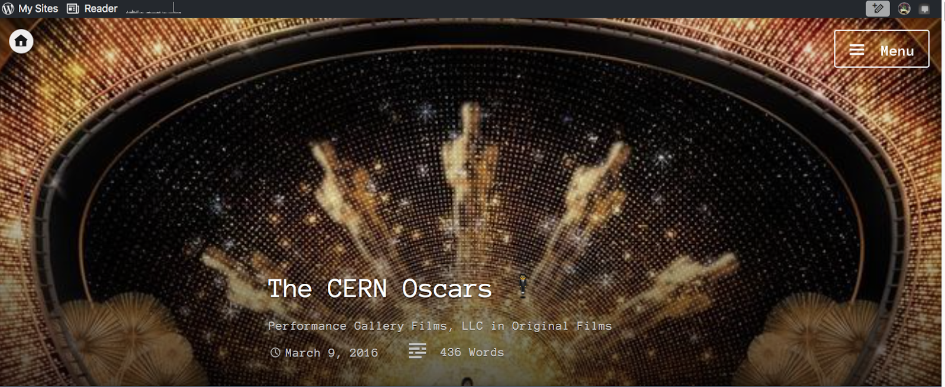Open the user profile avatar
Screen dimensions: 945x387
(904, 9)
